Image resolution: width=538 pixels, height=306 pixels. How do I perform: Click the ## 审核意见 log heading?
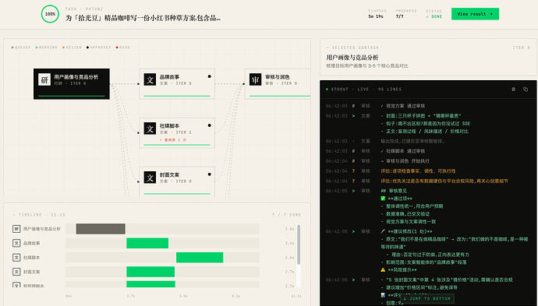[x=394, y=191]
